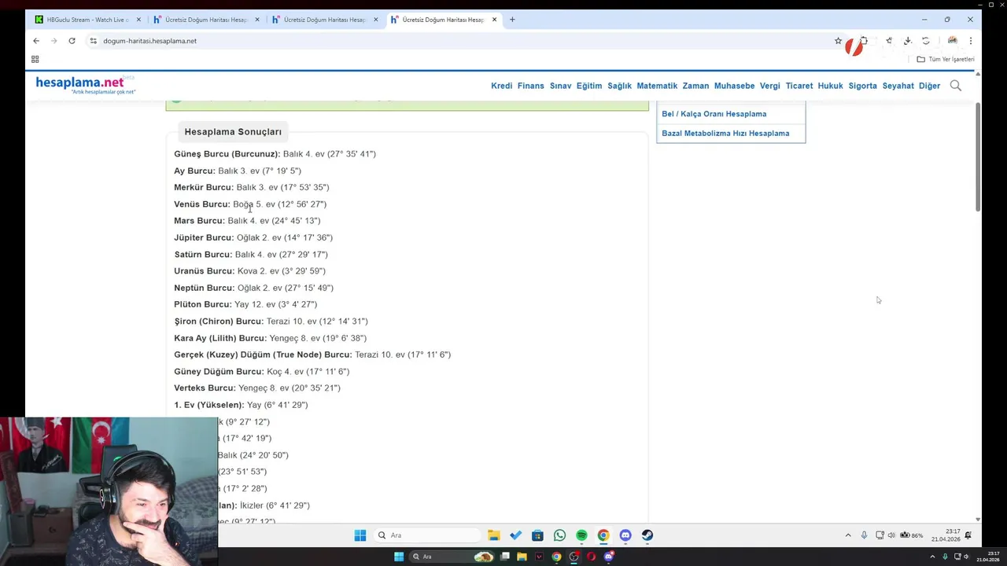Open battery 86% indicator
Image resolution: width=1007 pixels, height=566 pixels.
tap(912, 535)
